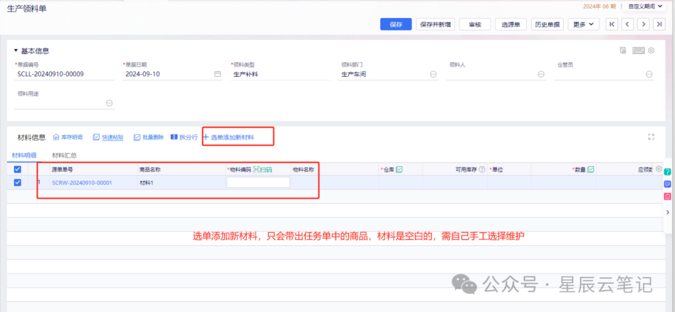Click 保存并新增 button
675x312 pixels.
435,24
